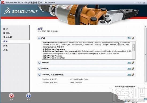147x103 pixels.
Task: Click the pencil icon in the 安装位置 row
Action: coord(133,69)
